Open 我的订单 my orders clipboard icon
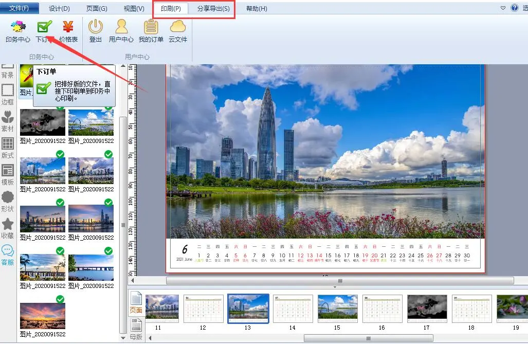Image resolution: width=528 pixels, height=344 pixels. (151, 30)
